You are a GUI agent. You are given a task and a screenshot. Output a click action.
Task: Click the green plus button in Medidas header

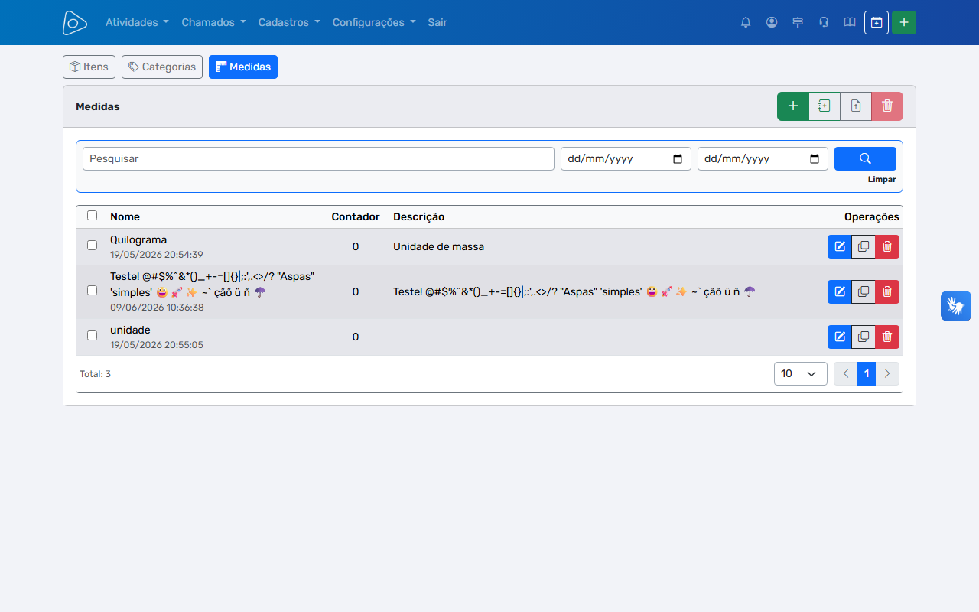(793, 106)
